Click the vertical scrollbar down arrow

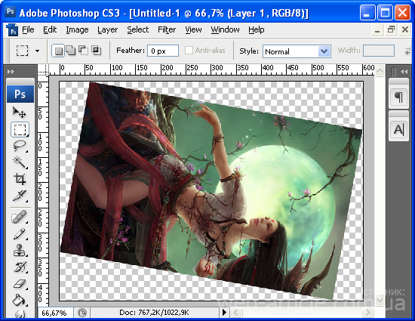(380, 300)
